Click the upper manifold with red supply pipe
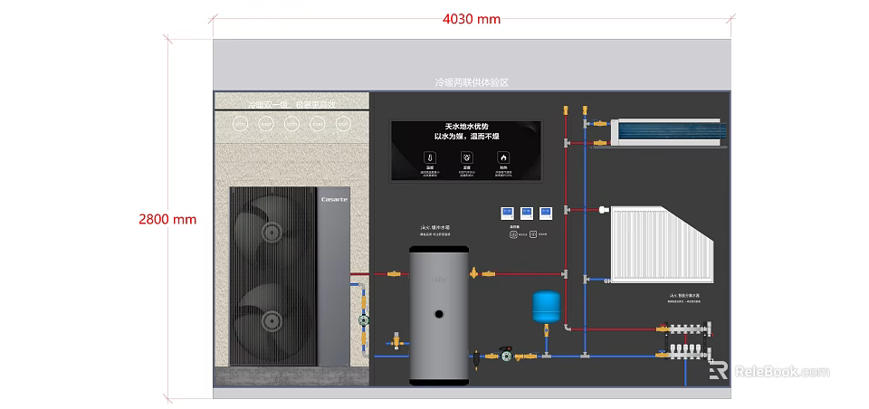869x409 pixels. pyautogui.click(x=686, y=329)
